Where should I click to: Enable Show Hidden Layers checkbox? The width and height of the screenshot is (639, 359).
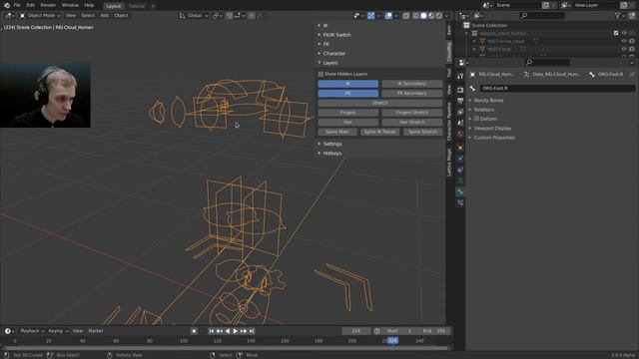pyautogui.click(x=320, y=74)
